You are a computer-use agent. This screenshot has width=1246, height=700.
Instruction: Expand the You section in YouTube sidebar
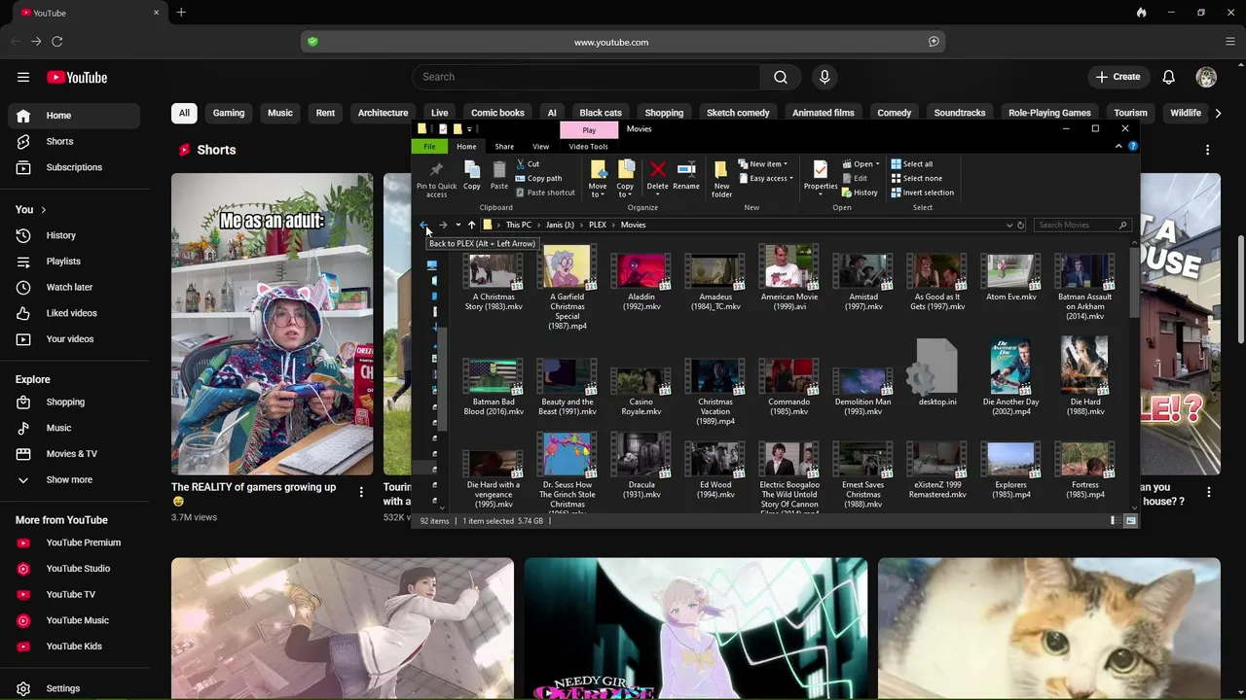click(30, 209)
